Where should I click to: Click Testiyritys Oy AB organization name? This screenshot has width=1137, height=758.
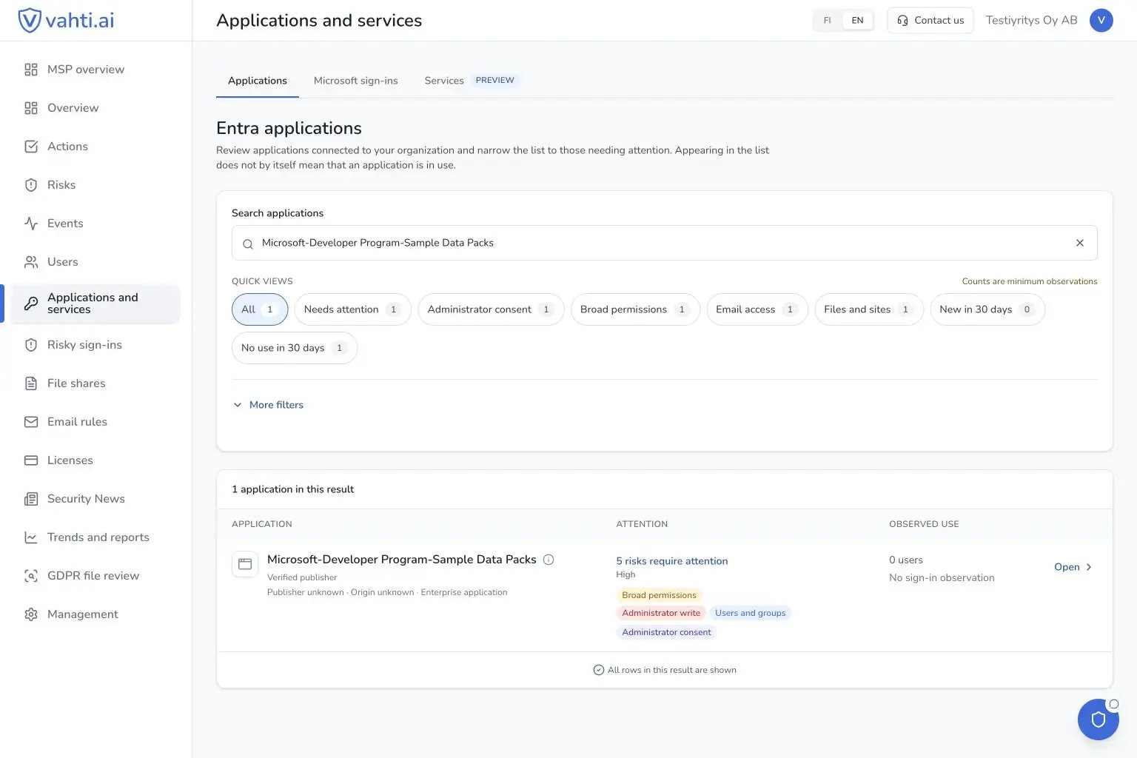point(1031,20)
